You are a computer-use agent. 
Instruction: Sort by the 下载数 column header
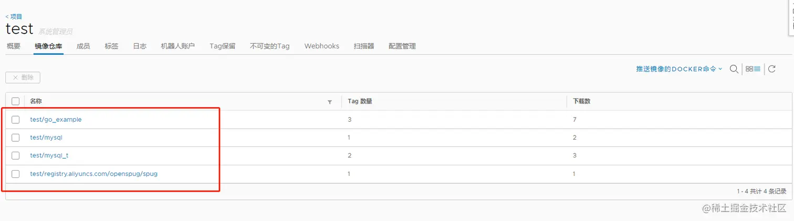point(582,101)
